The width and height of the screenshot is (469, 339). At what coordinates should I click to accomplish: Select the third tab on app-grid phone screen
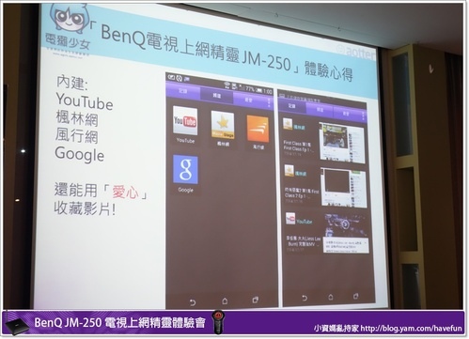pyautogui.click(x=249, y=100)
